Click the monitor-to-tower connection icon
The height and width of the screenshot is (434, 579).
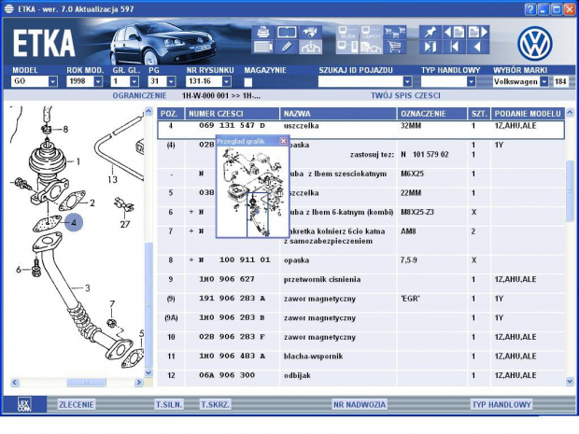pos(347,48)
